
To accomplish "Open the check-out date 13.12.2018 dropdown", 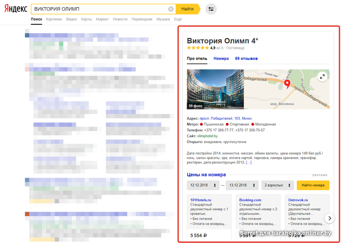I will click(242, 185).
